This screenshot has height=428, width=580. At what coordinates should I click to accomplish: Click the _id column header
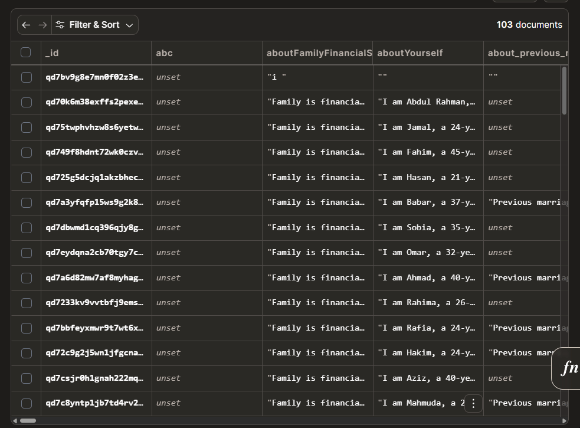[x=94, y=53]
